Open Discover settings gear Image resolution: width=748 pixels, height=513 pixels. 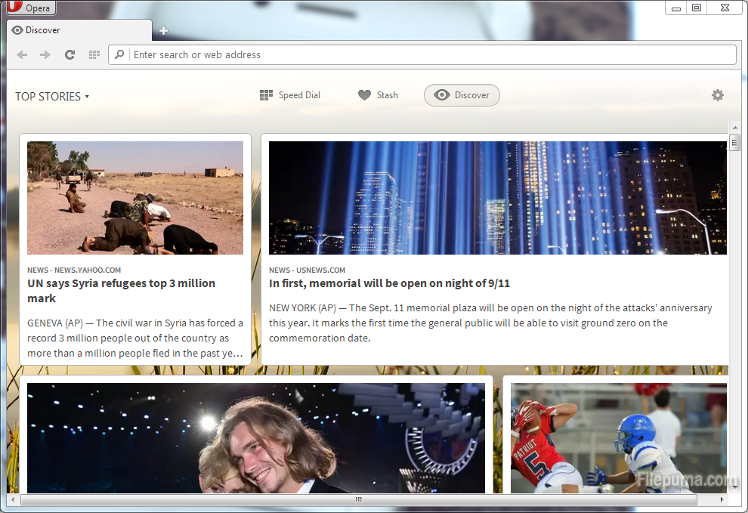[x=717, y=95]
